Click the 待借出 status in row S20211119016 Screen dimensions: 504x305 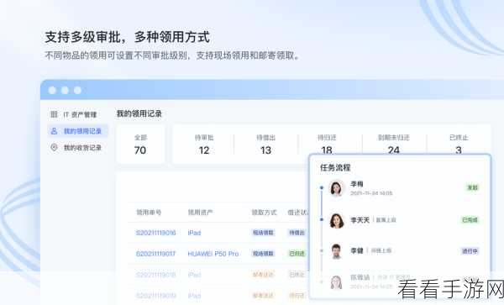pos(297,233)
